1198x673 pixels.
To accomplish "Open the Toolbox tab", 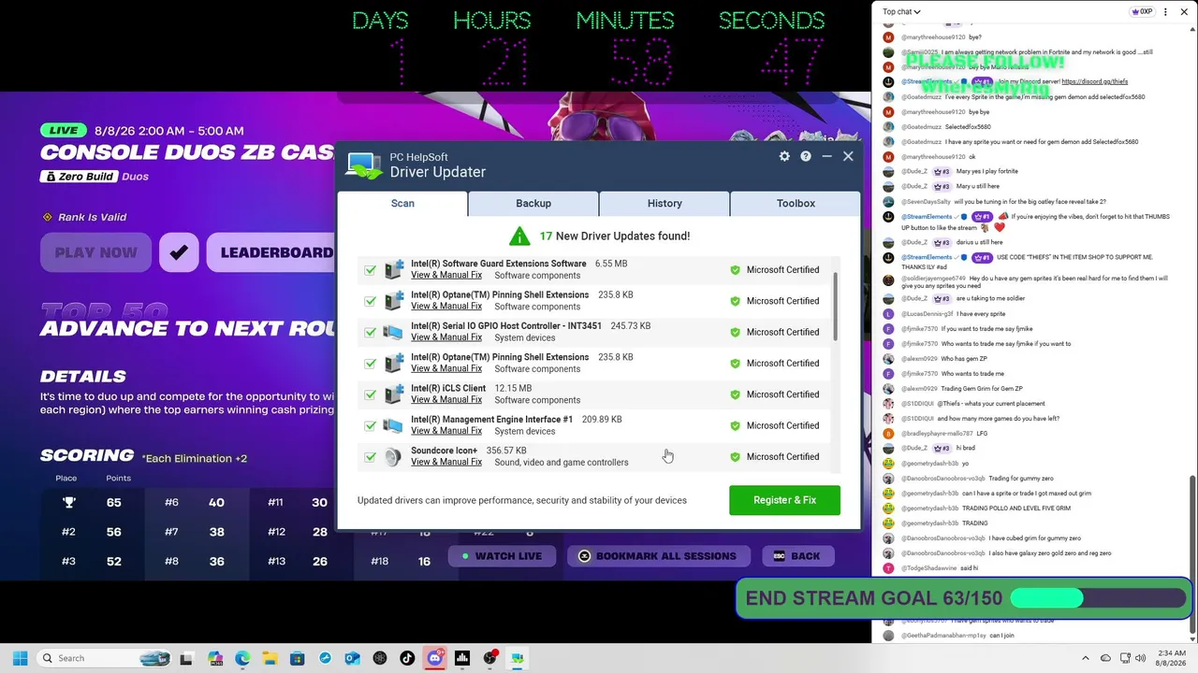I will click(x=796, y=203).
